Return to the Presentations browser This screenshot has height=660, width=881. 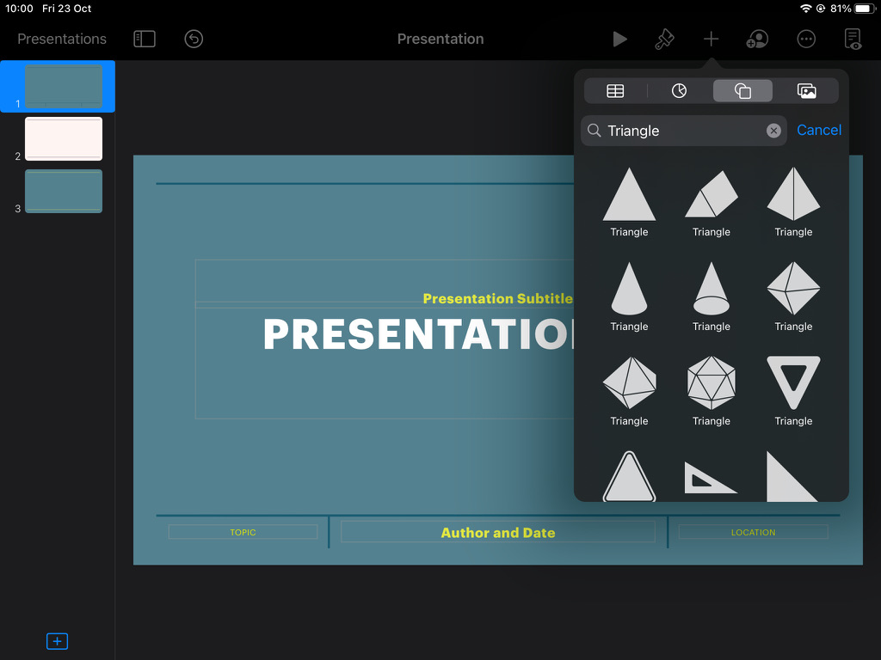coord(61,39)
